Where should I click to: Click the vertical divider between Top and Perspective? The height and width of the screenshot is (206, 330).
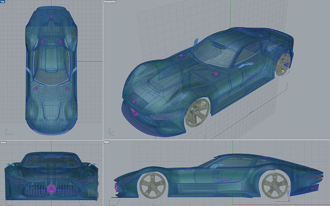(x=103, y=69)
